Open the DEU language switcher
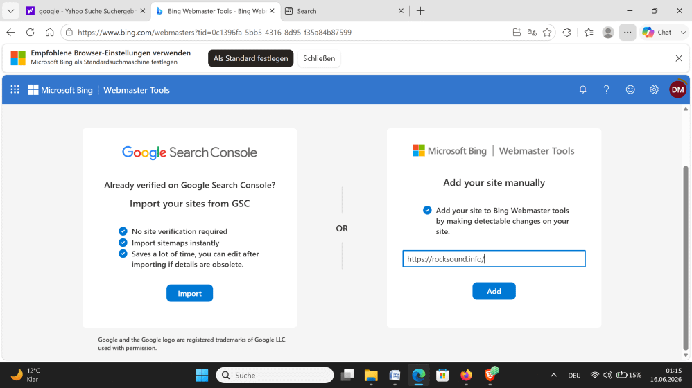692x388 pixels. (574, 376)
